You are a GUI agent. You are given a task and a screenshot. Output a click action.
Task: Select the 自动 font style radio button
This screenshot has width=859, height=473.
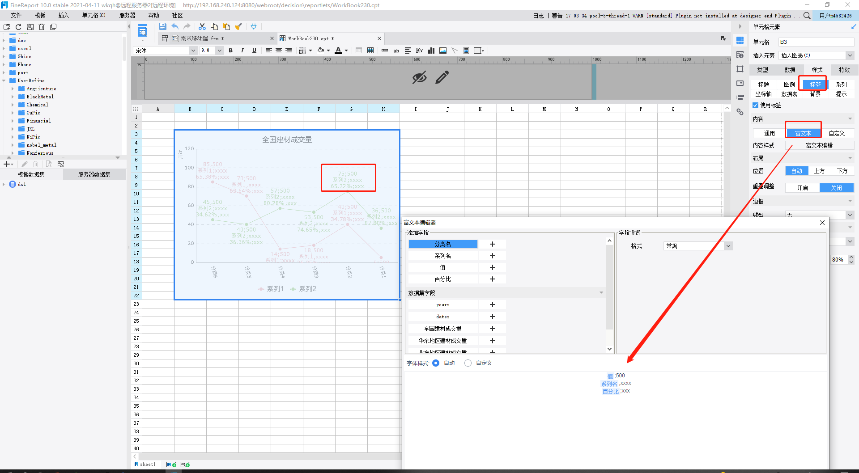(x=436, y=363)
